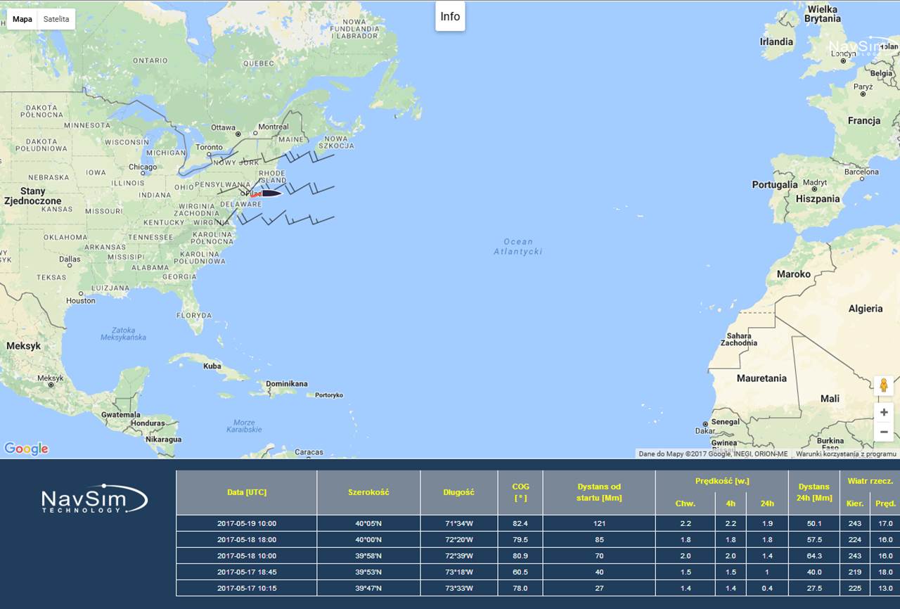Open Warunki korzystania z programu link
This screenshot has height=609, width=900.
point(846,454)
